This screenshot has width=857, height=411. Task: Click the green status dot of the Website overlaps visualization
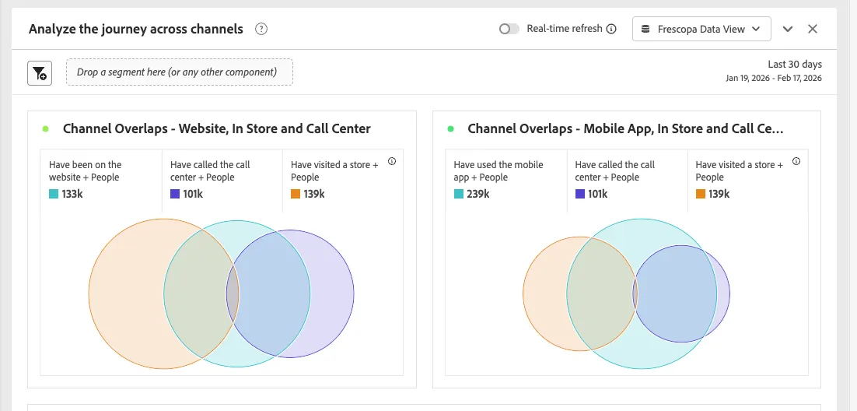coord(45,128)
